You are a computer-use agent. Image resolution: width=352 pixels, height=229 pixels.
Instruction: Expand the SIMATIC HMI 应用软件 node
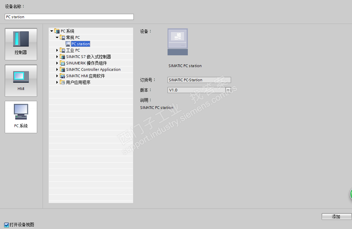tap(57, 76)
